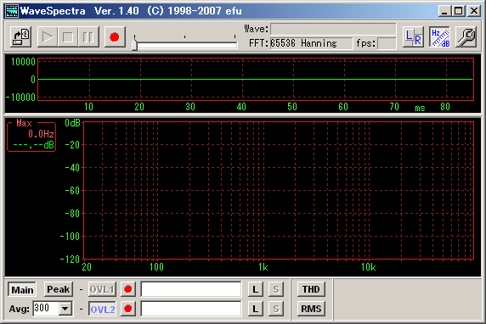Expand the Avg count dropdown arrow
Image resolution: width=486 pixels, height=324 pixels.
(65, 309)
